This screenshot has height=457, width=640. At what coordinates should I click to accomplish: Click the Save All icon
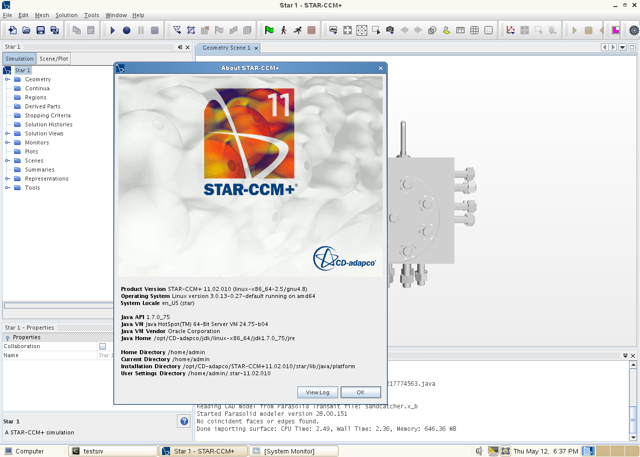click(x=55, y=30)
